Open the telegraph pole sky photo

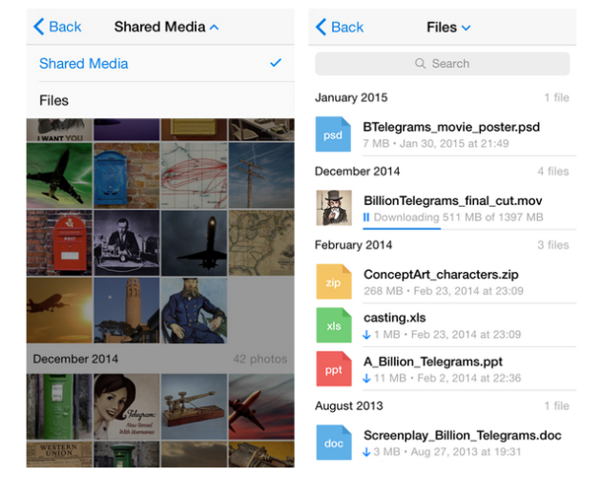(x=261, y=176)
